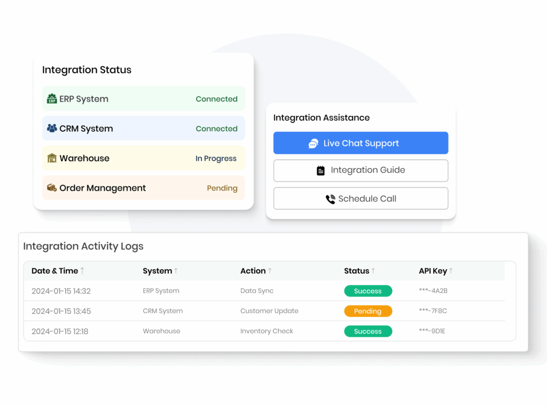Viewport: 547px width, 405px height.
Task: Click the Status column header
Action: (x=356, y=271)
